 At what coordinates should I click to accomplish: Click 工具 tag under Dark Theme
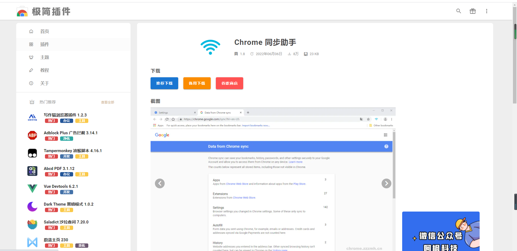click(67, 210)
